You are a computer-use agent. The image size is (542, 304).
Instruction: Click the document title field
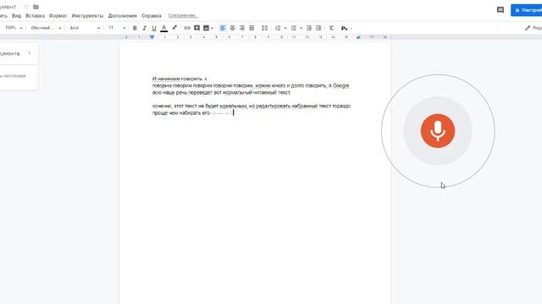click(x=8, y=7)
